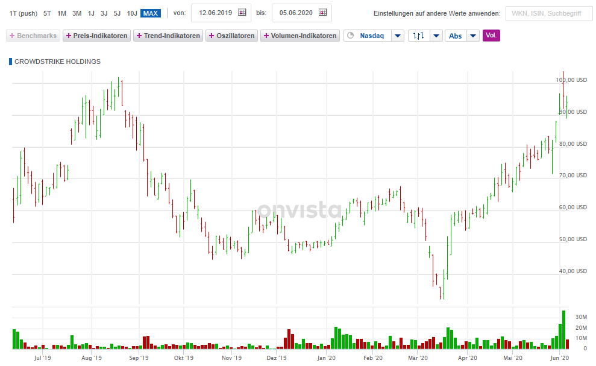Open the calendar icon for the bis date
Viewport: 596px width, 366px height.
(322, 13)
